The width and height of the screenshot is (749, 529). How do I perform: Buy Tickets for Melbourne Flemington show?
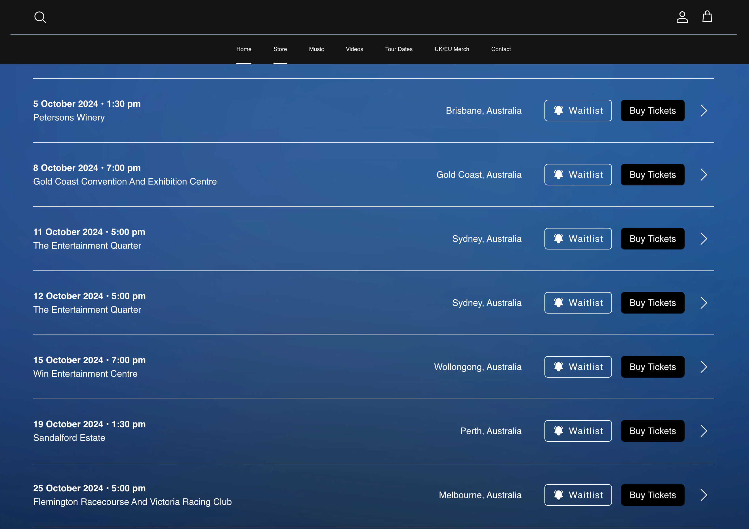(653, 495)
